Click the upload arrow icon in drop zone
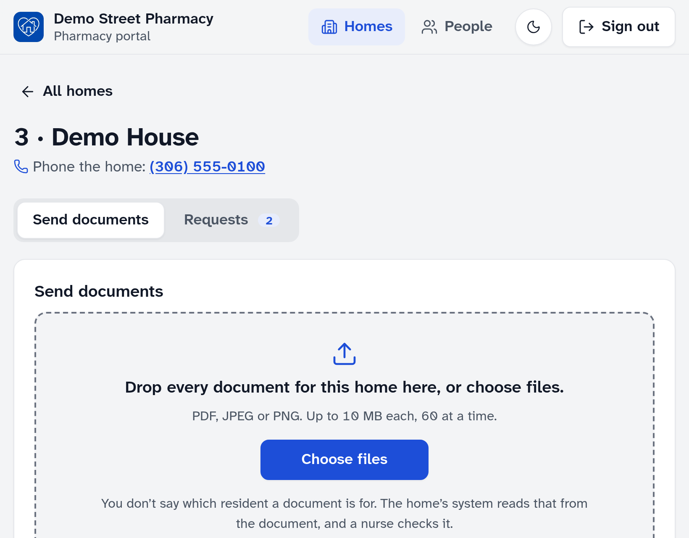 [x=344, y=354]
